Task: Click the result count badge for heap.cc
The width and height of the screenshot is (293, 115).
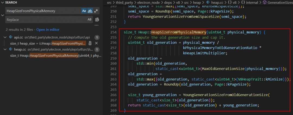Action: 97,50
